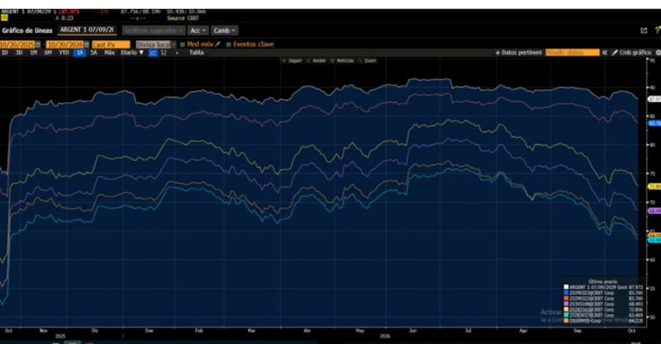Click the orange field next to Datos pertinent
This screenshot has height=344, width=661.
(573, 53)
